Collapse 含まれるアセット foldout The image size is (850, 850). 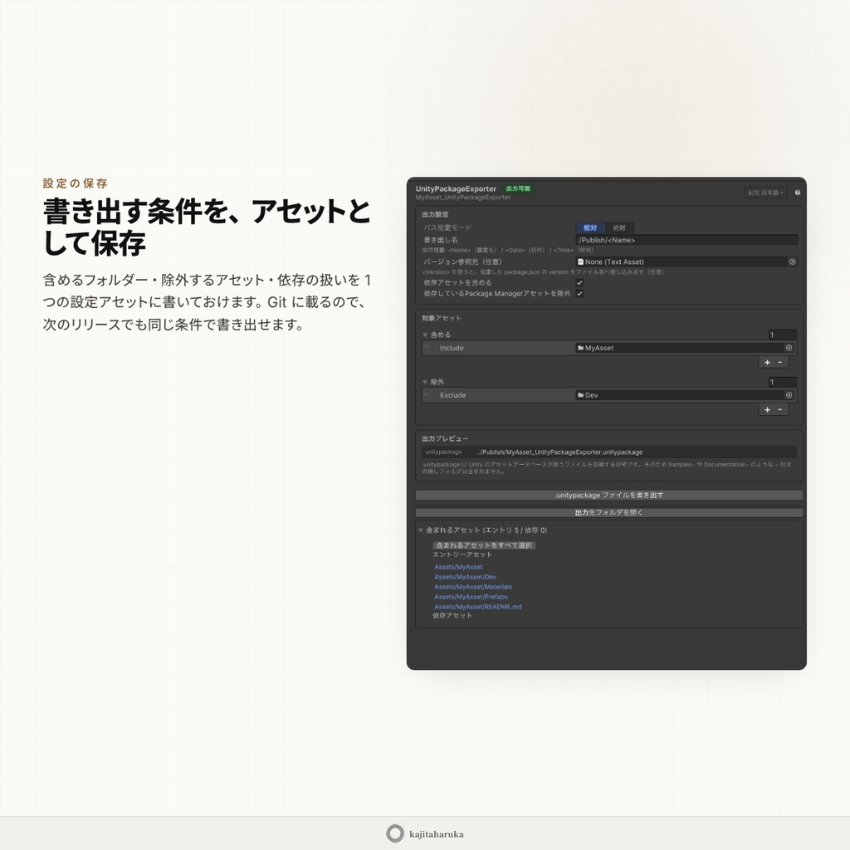click(421, 530)
